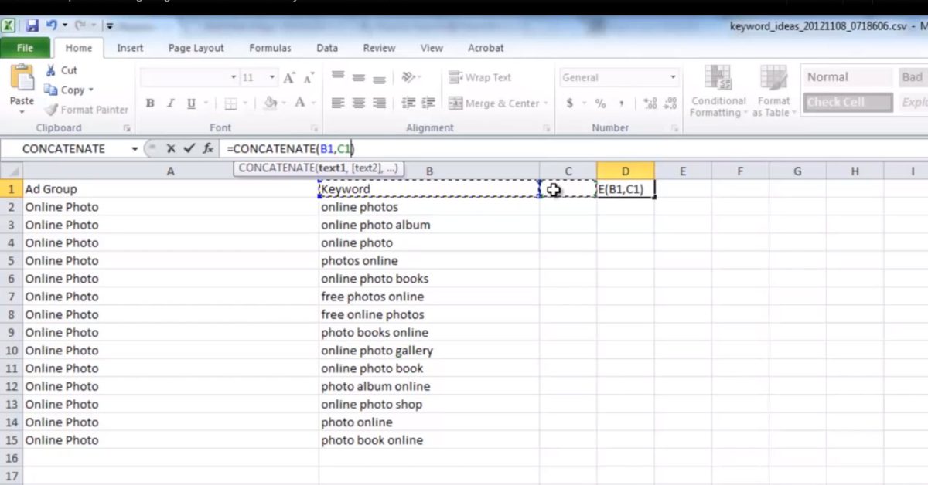
Task: Click the Merge & Center button
Action: pos(495,103)
